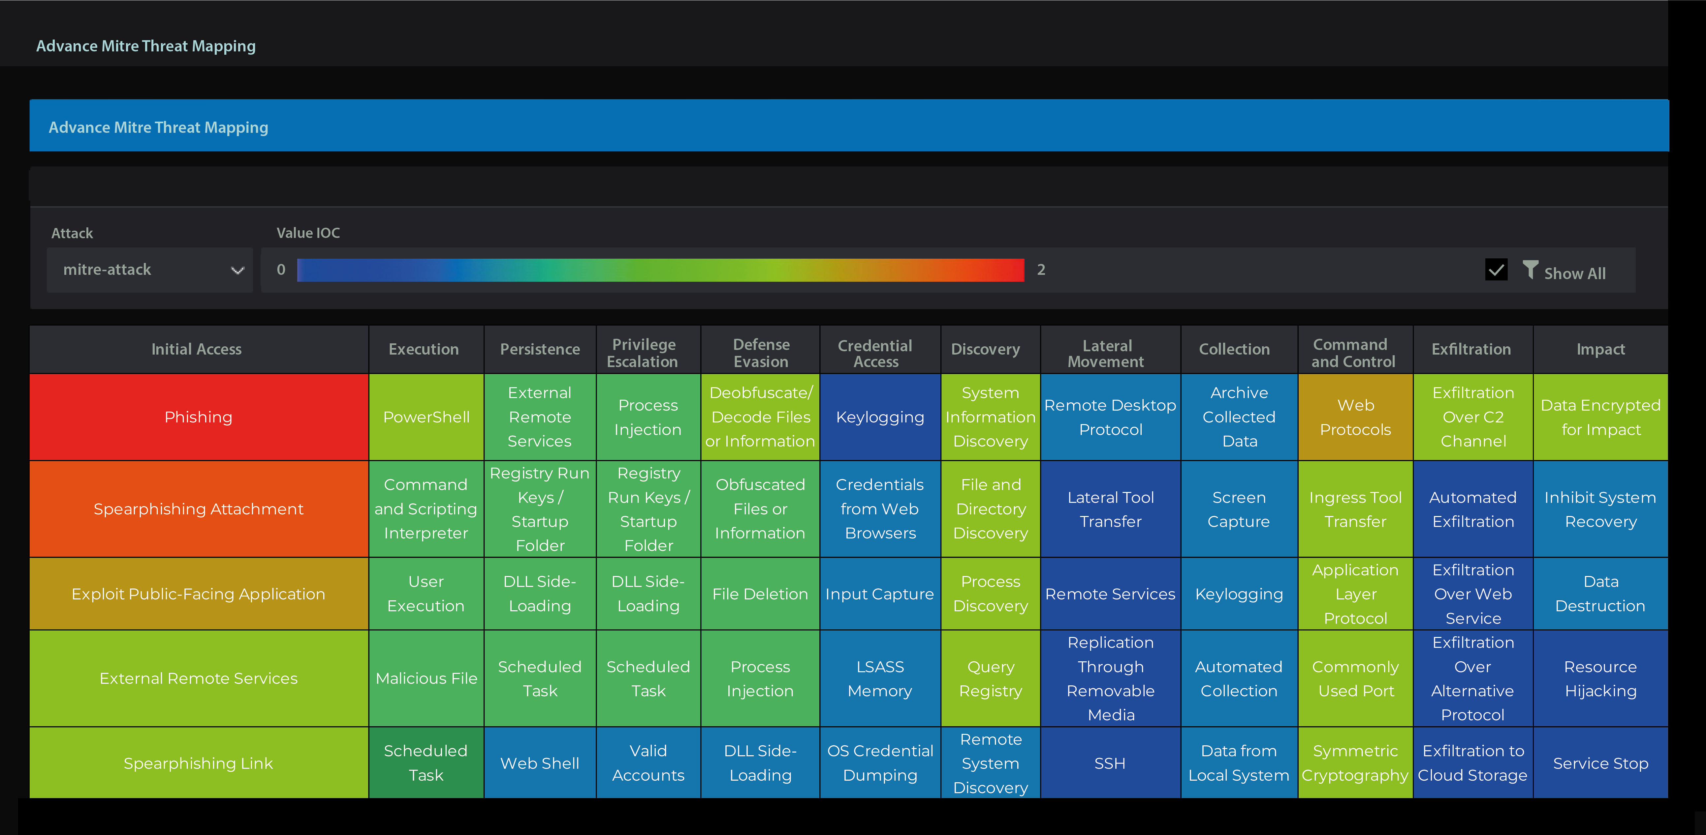Click the File Deletion cell
Image resolution: width=1706 pixels, height=835 pixels.
click(760, 593)
